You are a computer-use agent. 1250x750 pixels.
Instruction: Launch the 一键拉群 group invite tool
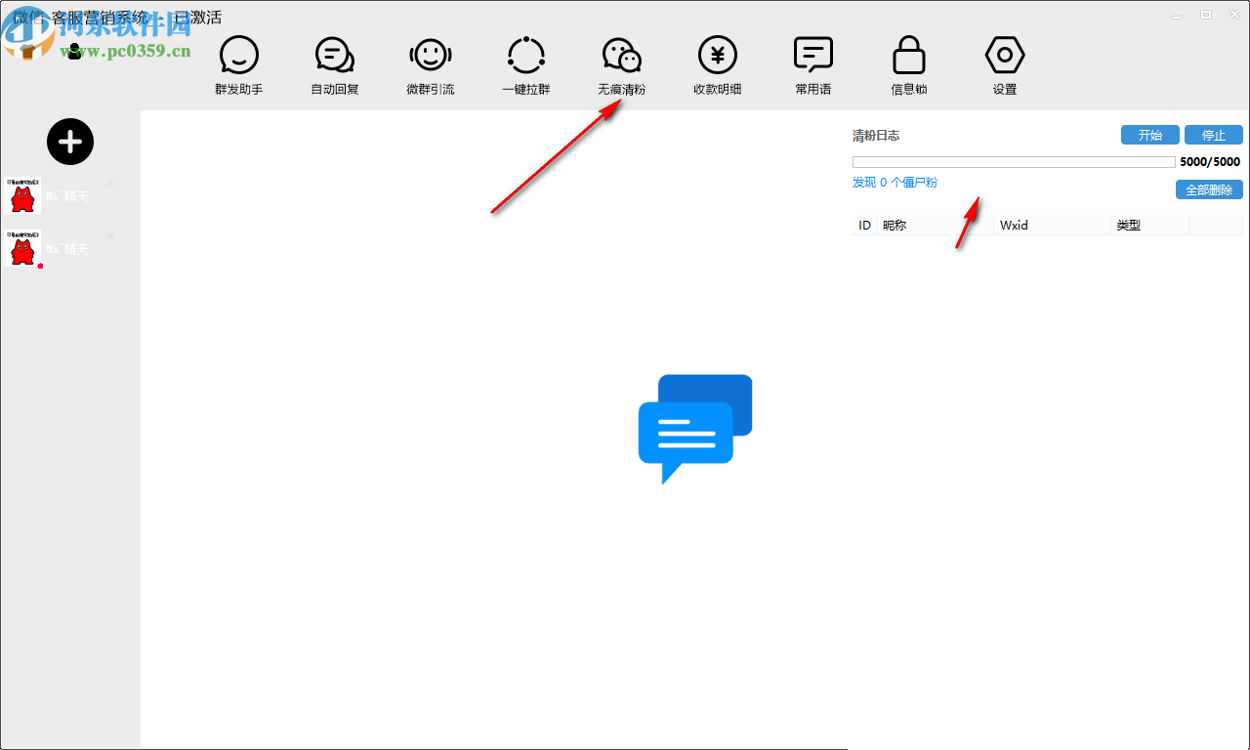click(526, 65)
